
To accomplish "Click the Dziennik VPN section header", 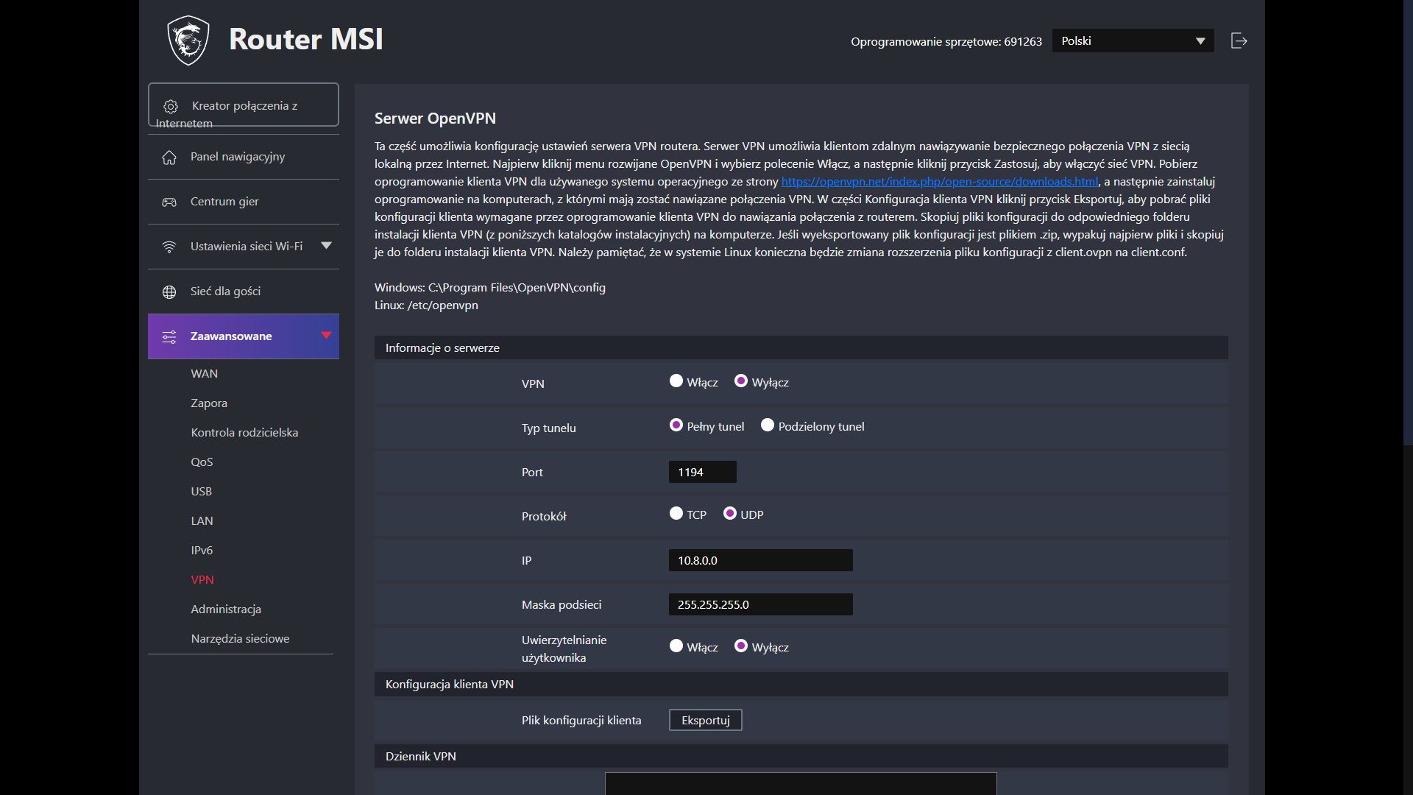I will 801,756.
